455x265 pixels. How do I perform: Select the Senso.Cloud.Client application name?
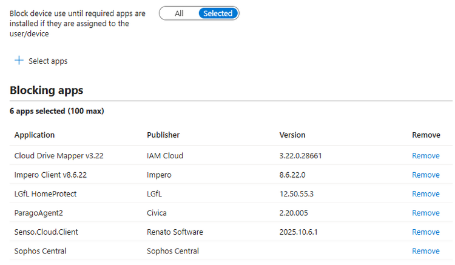46,232
